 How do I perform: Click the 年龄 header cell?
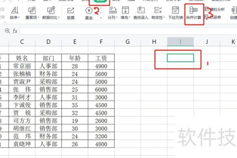[75, 58]
